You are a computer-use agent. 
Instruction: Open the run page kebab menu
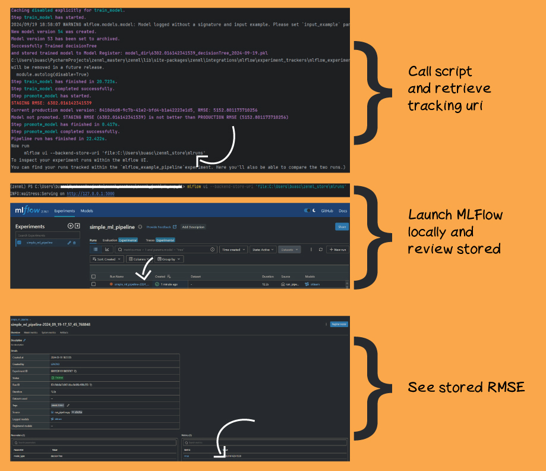click(x=326, y=324)
